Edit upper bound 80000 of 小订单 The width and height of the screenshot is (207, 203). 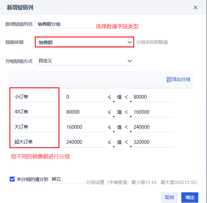[x=153, y=97]
